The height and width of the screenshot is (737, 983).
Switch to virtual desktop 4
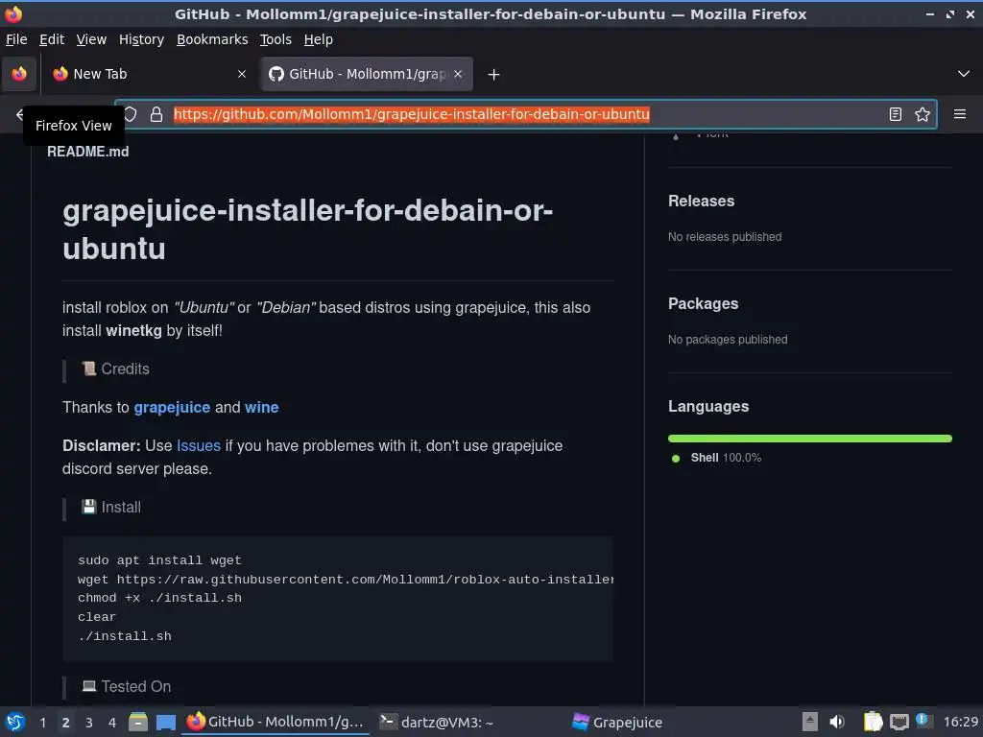(112, 723)
